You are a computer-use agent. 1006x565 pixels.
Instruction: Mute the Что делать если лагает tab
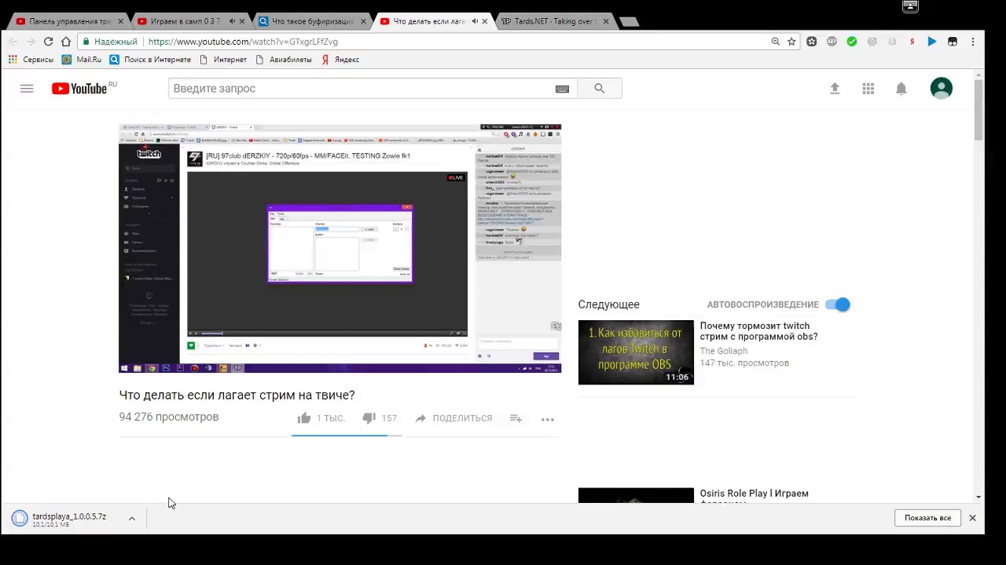point(474,21)
